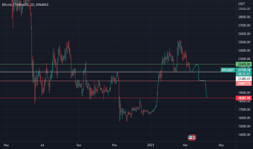Click the 2023 date axis label
Screen dimensions: 253x149
tap(151, 145)
